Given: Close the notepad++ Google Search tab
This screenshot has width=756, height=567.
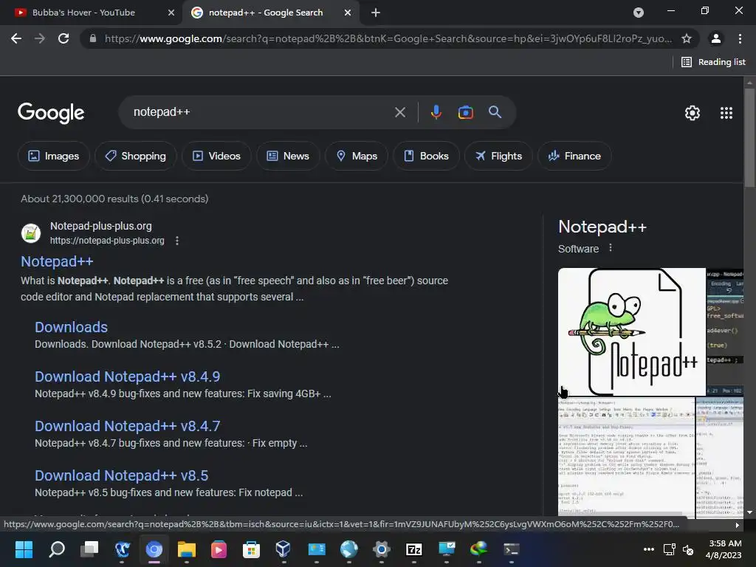Looking at the screenshot, I should tap(347, 13).
